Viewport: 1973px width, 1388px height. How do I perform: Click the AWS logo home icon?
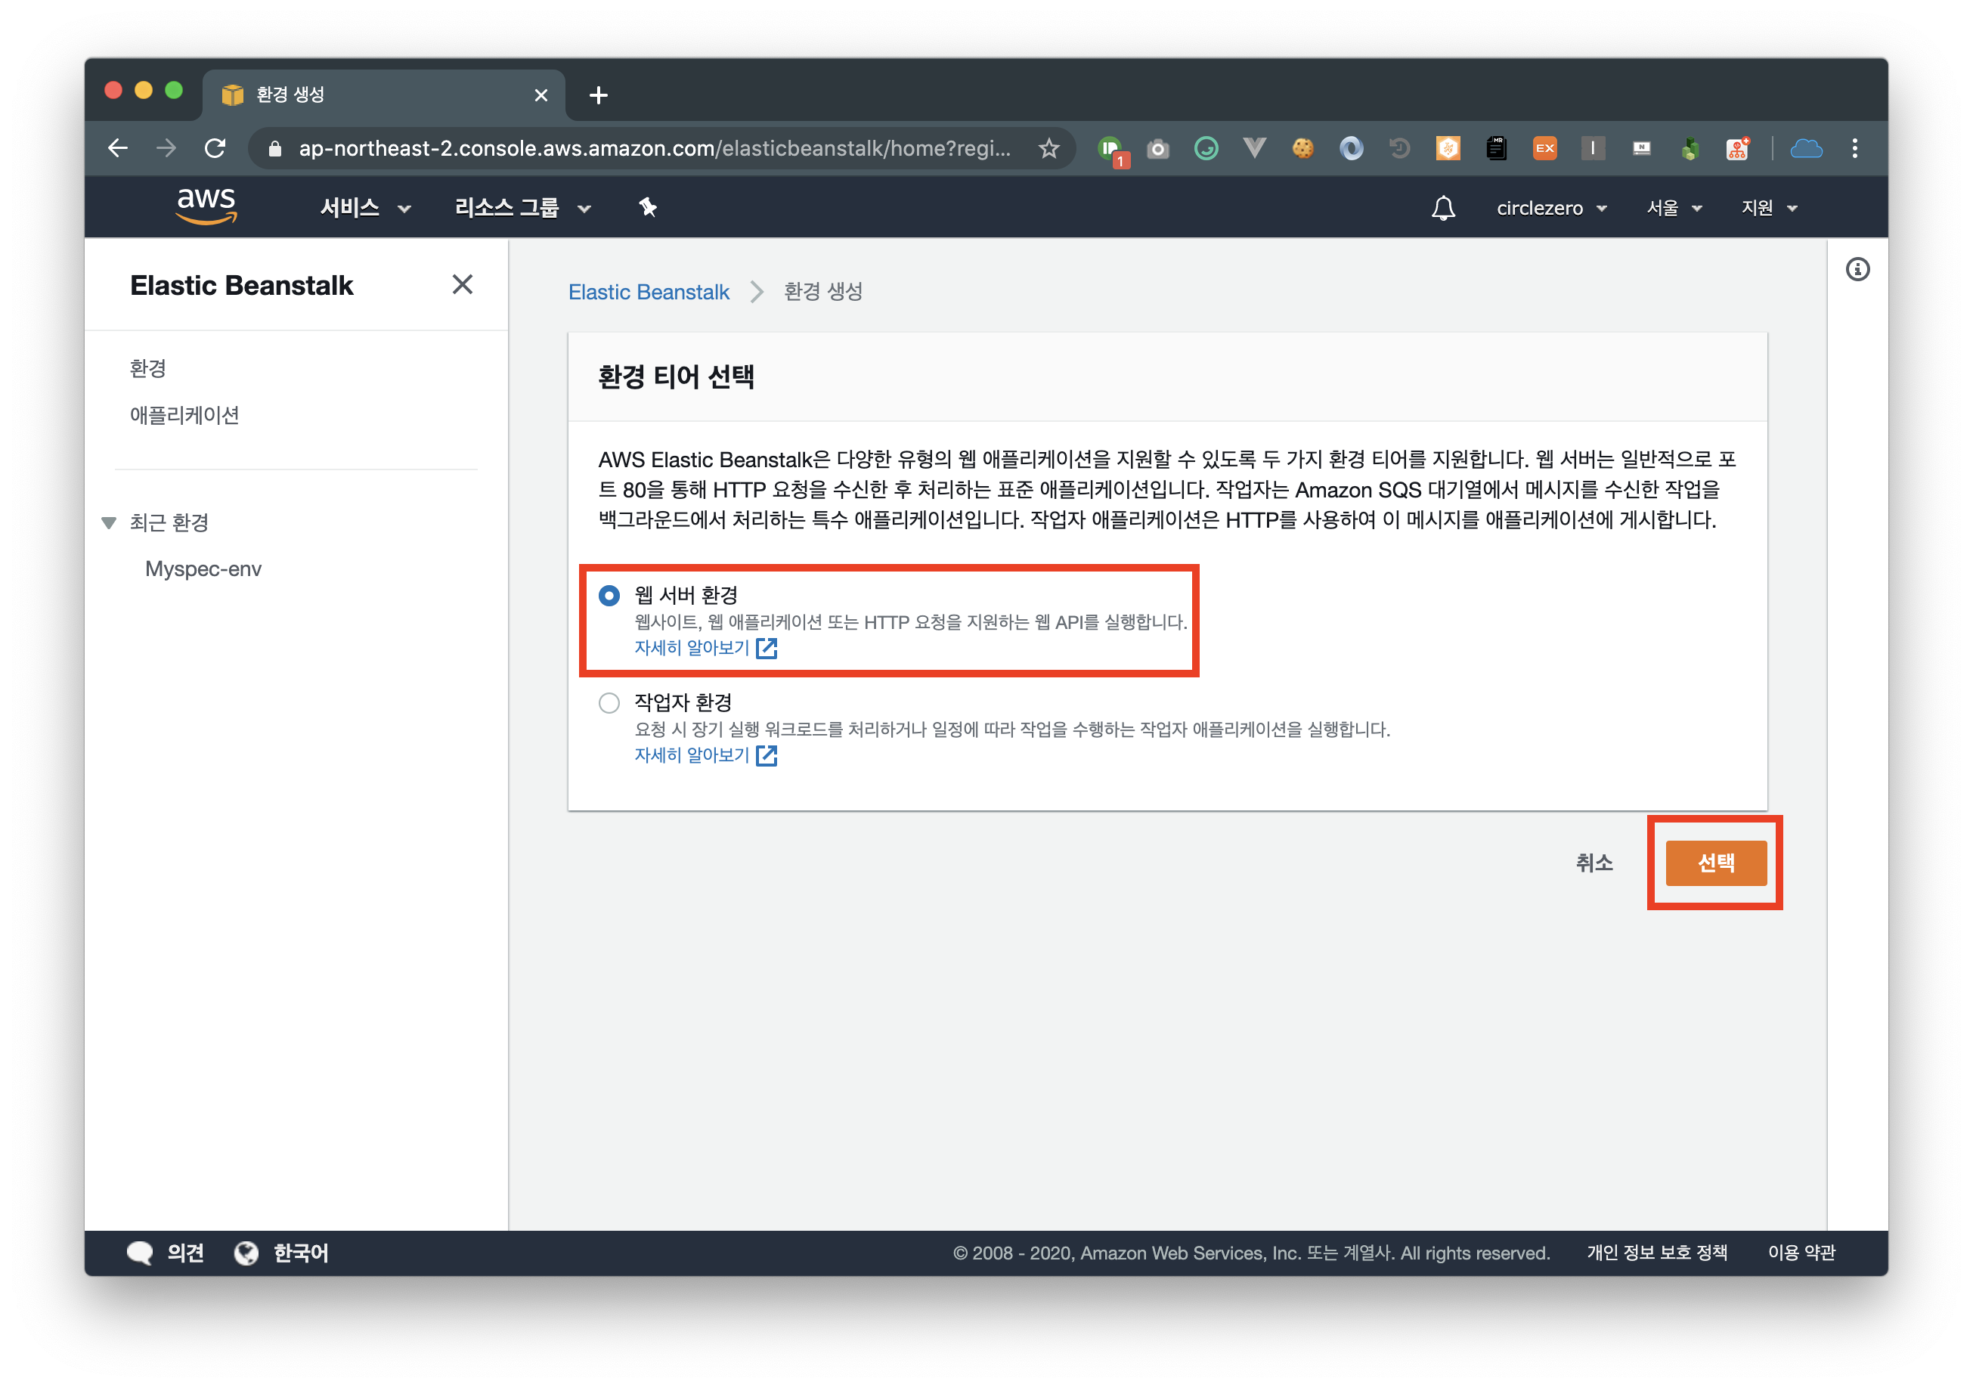coord(206,206)
